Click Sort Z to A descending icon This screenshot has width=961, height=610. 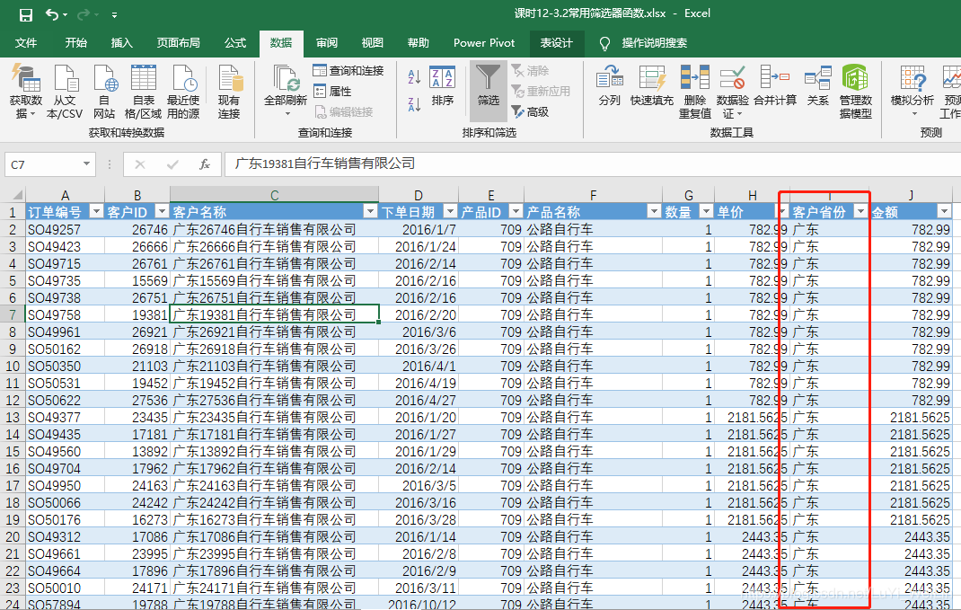click(x=414, y=103)
